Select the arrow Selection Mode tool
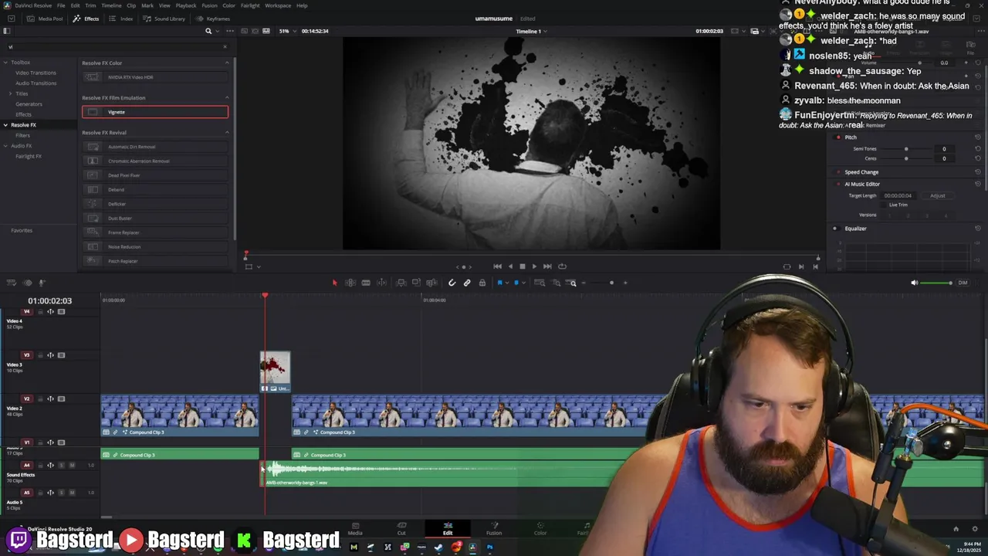 click(x=334, y=283)
